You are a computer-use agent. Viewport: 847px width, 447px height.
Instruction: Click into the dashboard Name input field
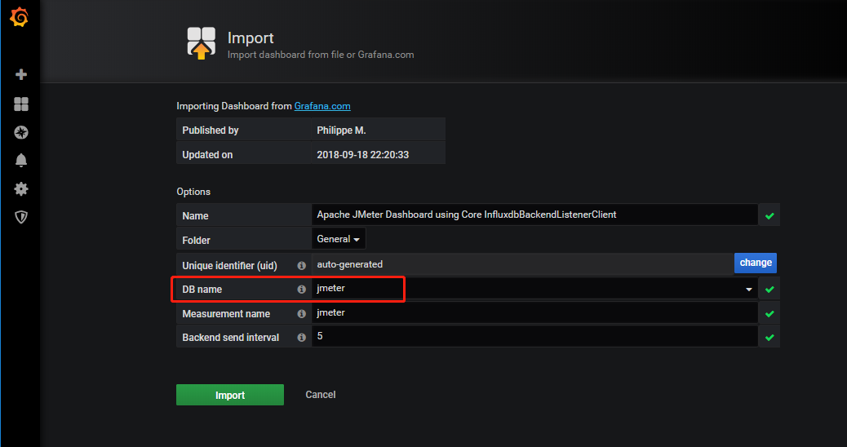534,215
